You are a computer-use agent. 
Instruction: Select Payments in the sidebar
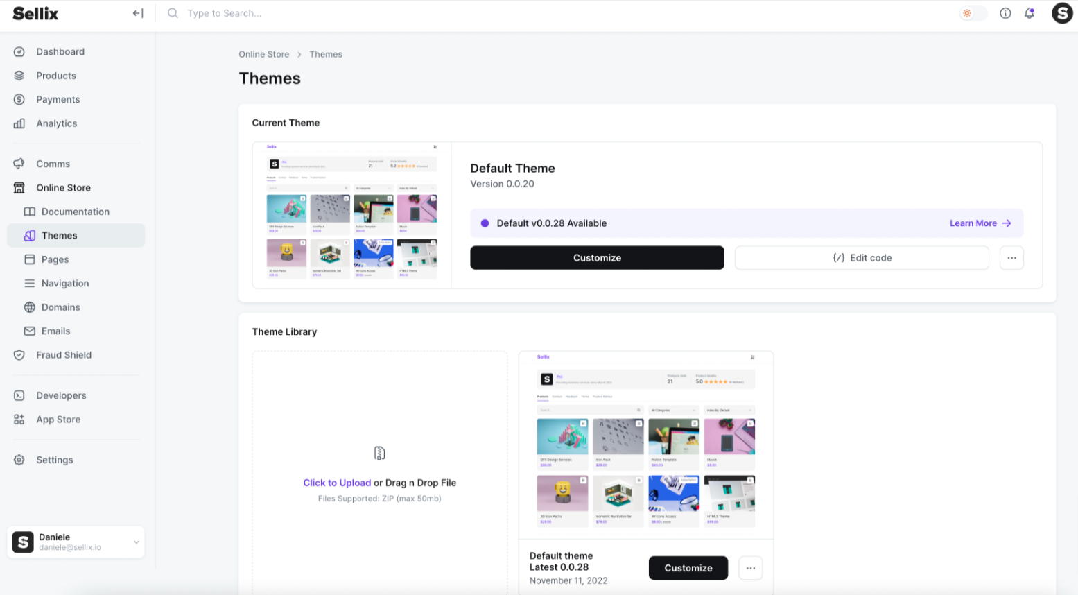[58, 99]
